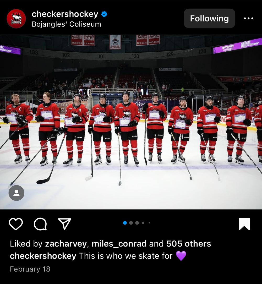
Task: Share the post via paper plane icon
Action: [x=64, y=224]
